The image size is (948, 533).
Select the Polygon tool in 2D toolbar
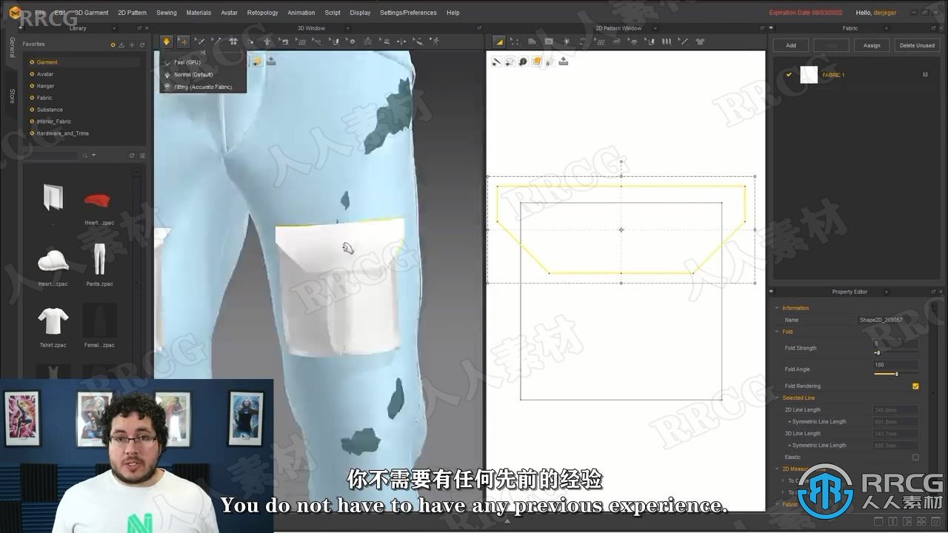coord(532,41)
